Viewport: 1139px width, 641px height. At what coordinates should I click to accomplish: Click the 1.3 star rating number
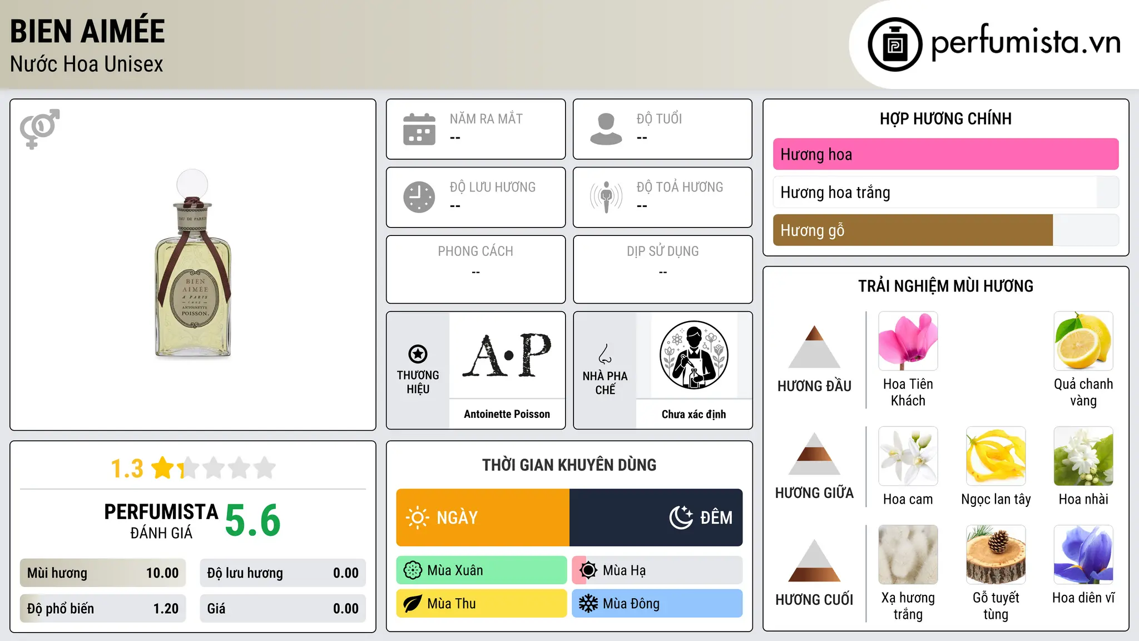127,469
